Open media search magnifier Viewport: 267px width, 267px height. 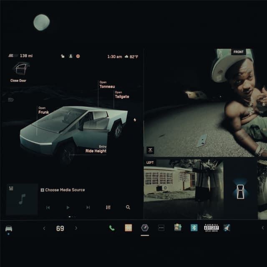pos(128,207)
